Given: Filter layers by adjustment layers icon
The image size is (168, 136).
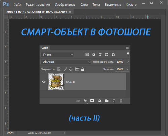Looking at the screenshot, I should coord(94,55).
